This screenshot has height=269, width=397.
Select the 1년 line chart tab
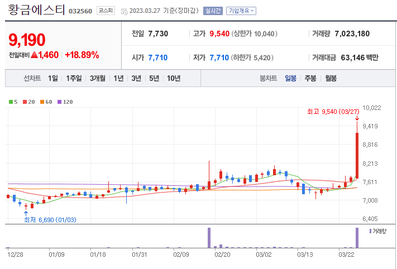(118, 79)
